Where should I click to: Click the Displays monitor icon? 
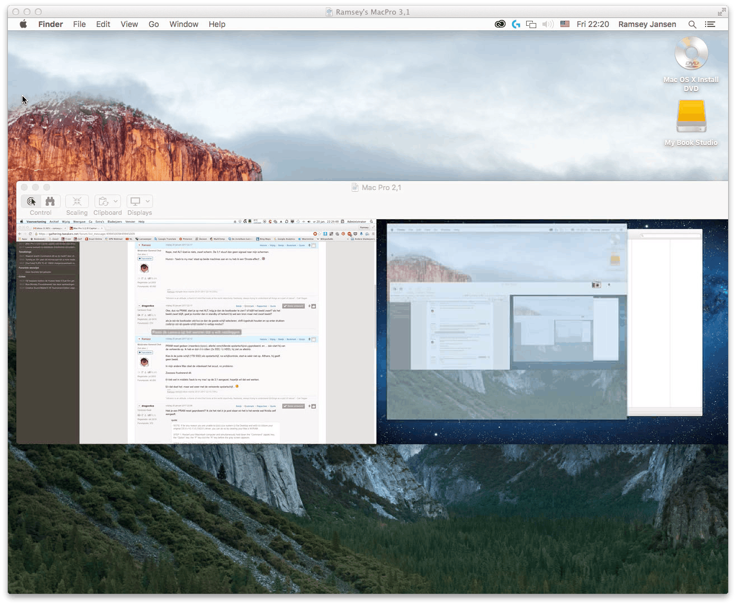pos(135,201)
